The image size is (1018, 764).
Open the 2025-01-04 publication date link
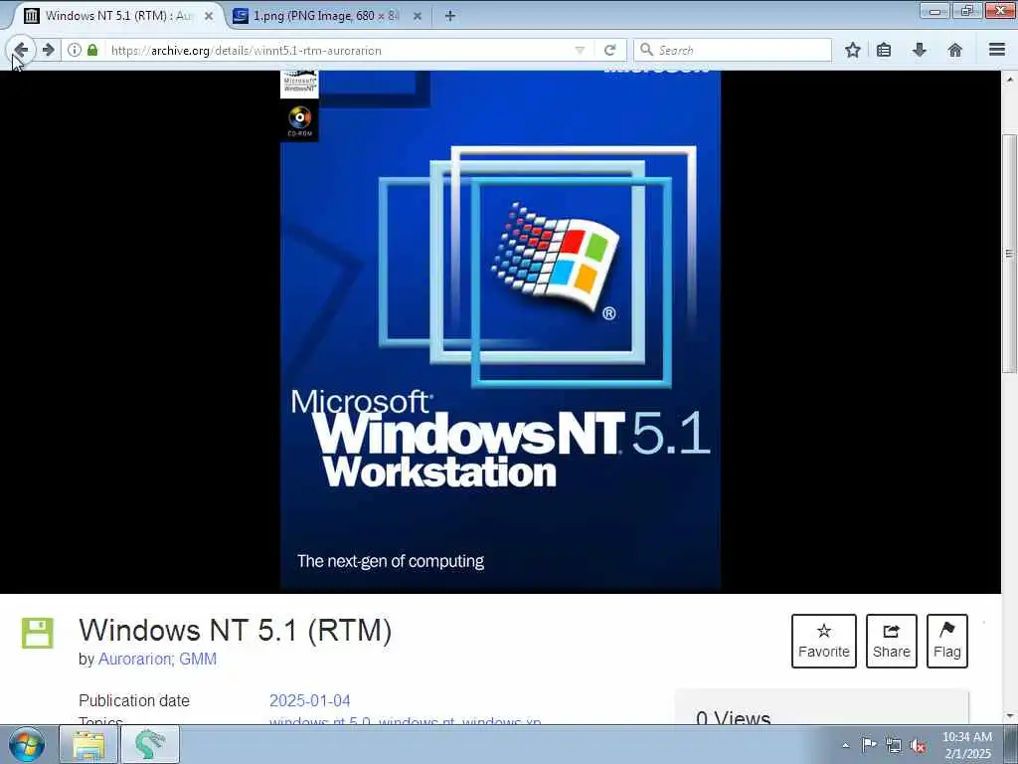(x=310, y=700)
